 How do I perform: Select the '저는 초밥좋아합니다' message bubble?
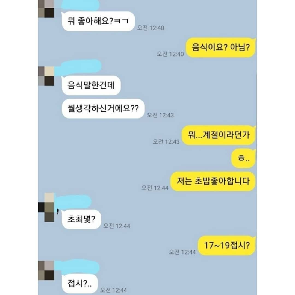pos(213,181)
